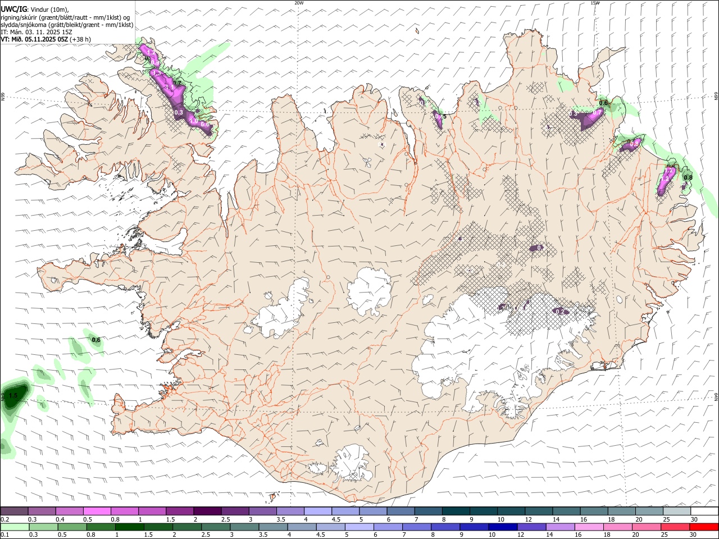Click the '0.4' label under upper legend row
Screen dimensions: 719x539
[60, 519]
